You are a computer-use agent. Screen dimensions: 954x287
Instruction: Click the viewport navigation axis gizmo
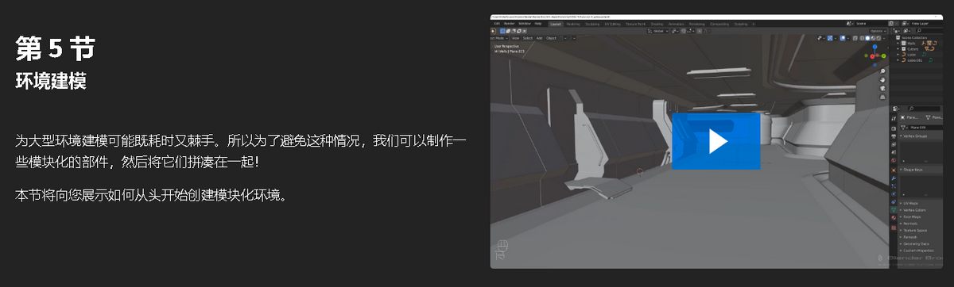pyautogui.click(x=874, y=55)
